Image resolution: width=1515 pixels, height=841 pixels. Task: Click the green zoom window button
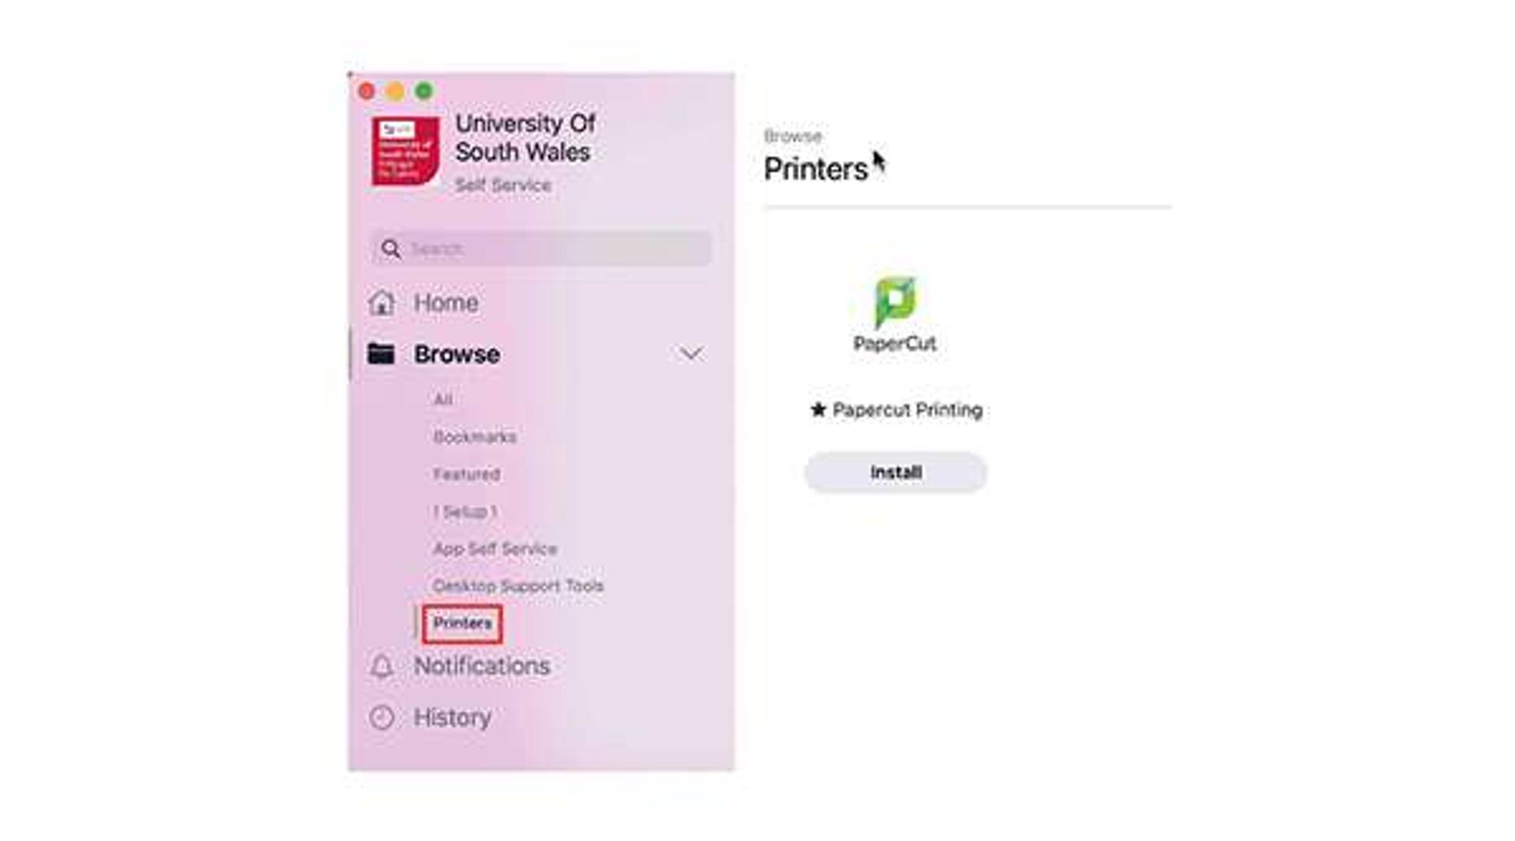point(425,92)
